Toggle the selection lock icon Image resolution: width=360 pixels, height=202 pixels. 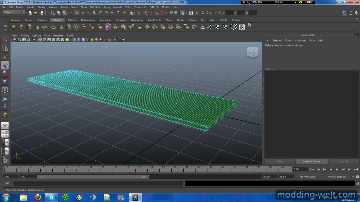(124, 13)
